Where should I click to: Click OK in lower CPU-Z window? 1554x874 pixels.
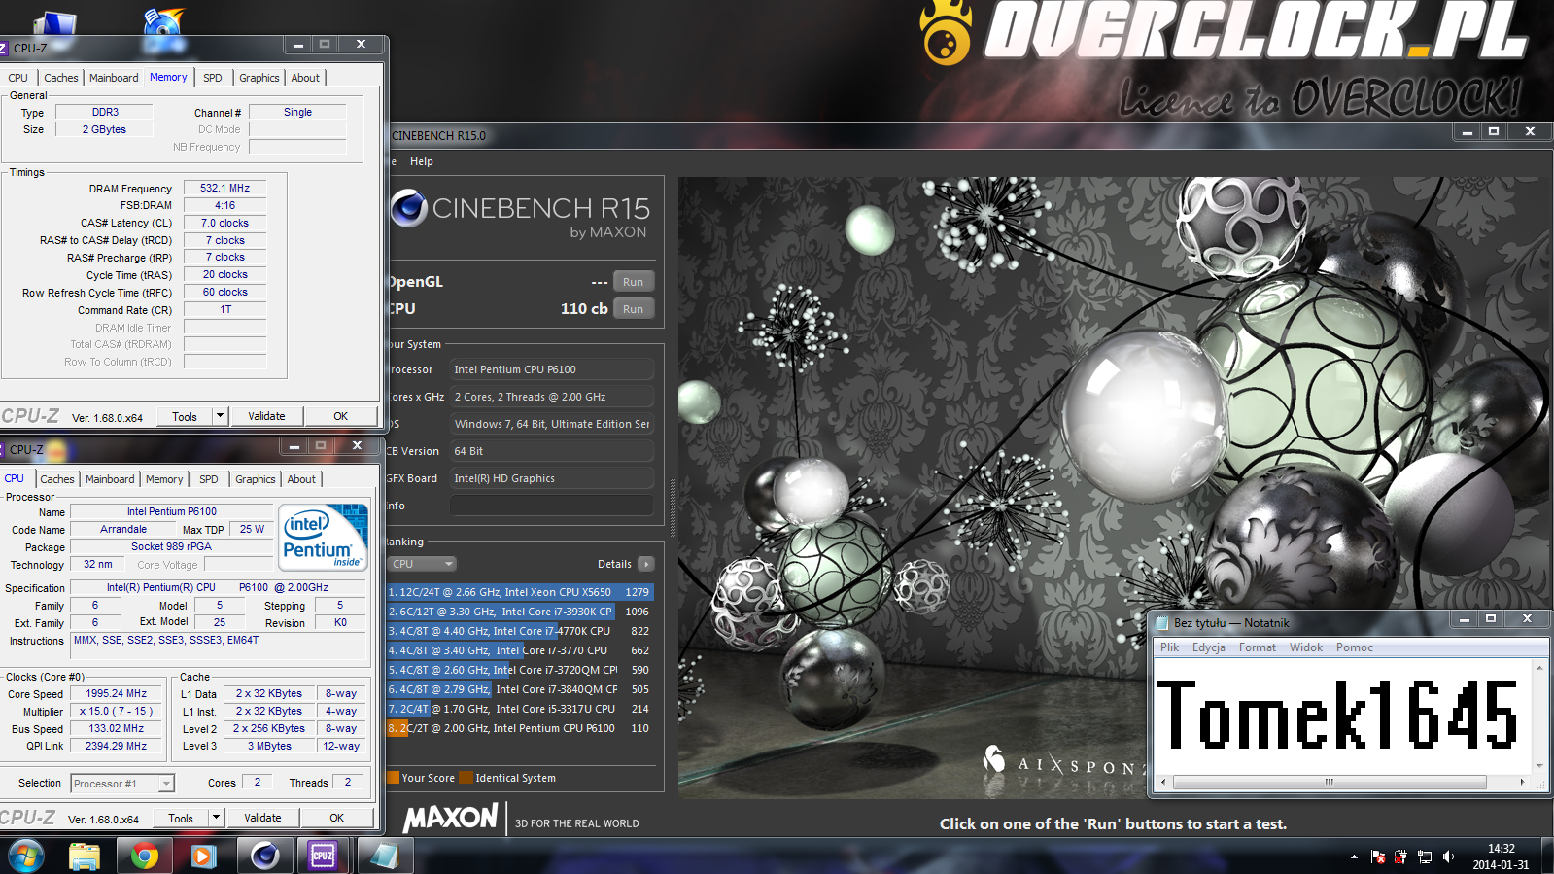point(337,818)
